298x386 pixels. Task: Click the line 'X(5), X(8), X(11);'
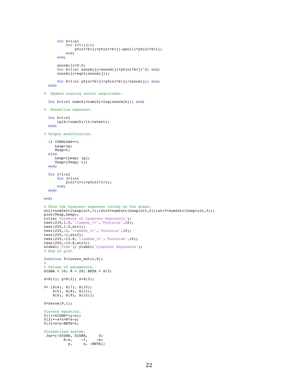point(72,291)
